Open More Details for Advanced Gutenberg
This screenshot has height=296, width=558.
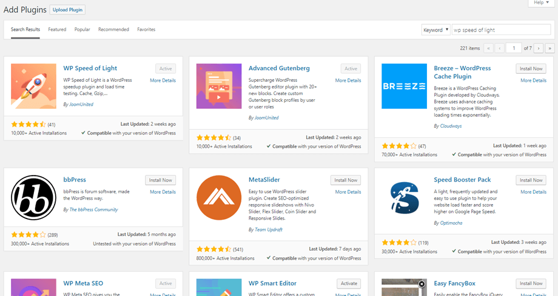[x=348, y=81]
